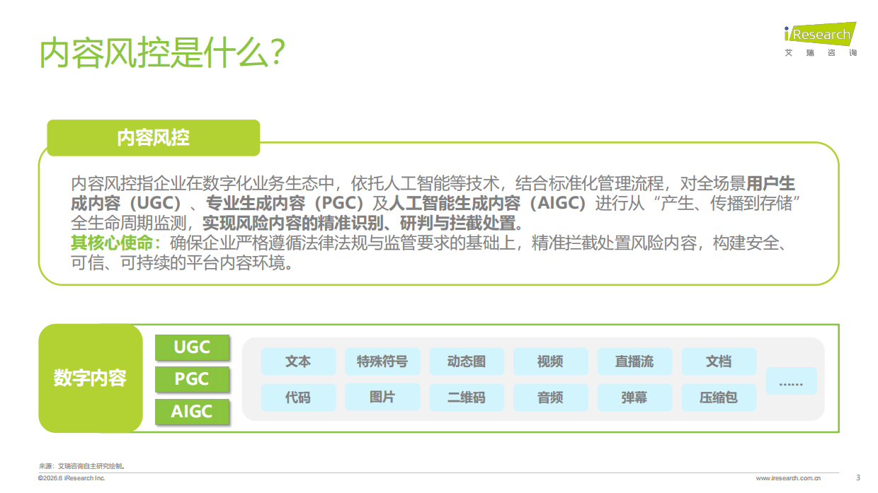Click the green 内容风控 header label

pos(154,137)
